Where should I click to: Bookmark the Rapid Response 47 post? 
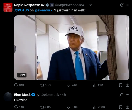[121, 85]
